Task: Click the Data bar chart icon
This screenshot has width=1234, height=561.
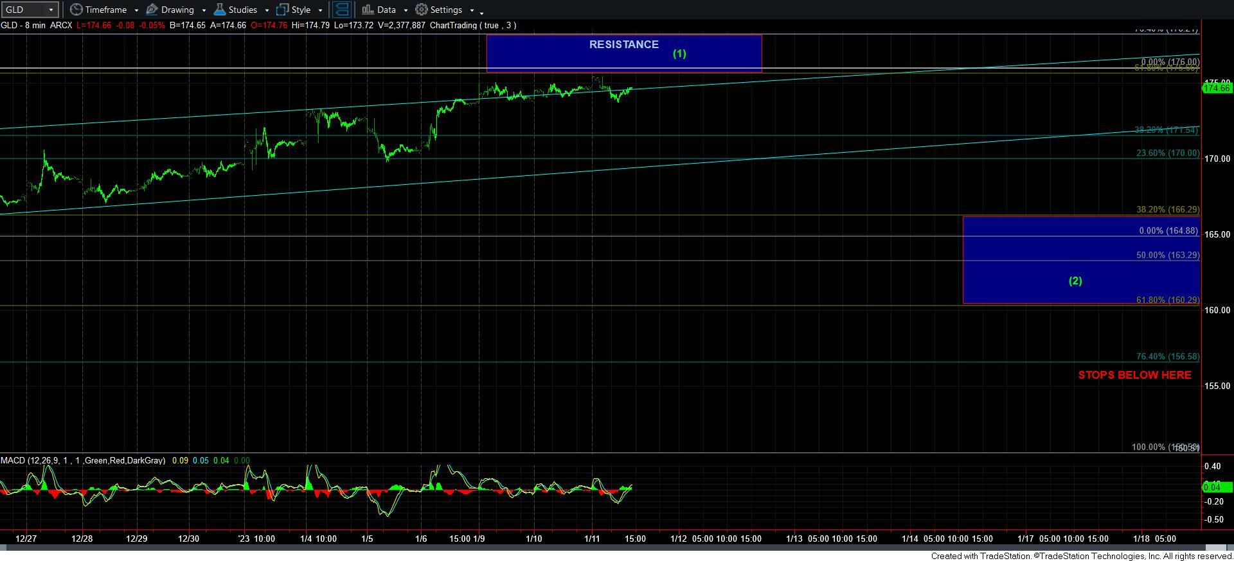Action: pos(368,10)
